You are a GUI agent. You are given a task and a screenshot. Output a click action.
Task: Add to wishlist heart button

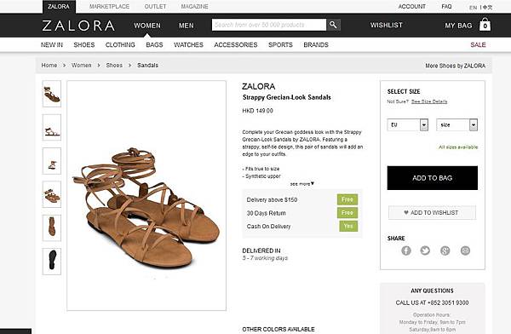[432, 213]
